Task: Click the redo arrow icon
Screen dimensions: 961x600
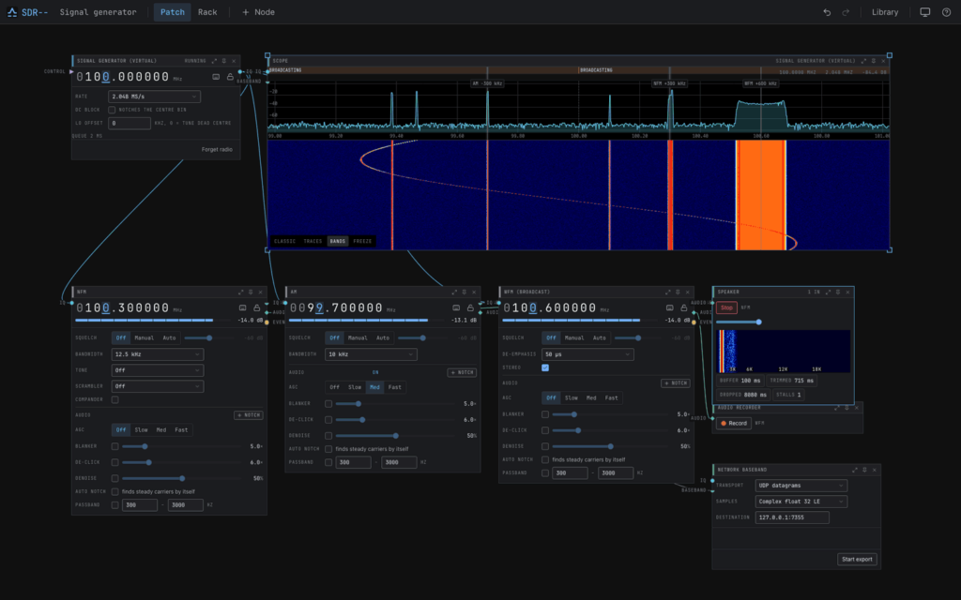Action: tap(846, 12)
